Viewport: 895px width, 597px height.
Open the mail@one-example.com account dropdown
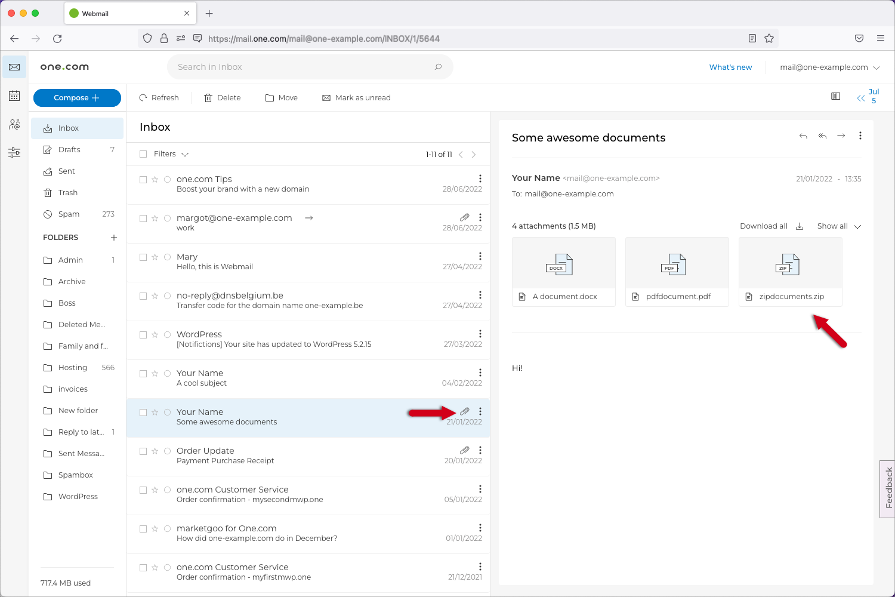[829, 67]
